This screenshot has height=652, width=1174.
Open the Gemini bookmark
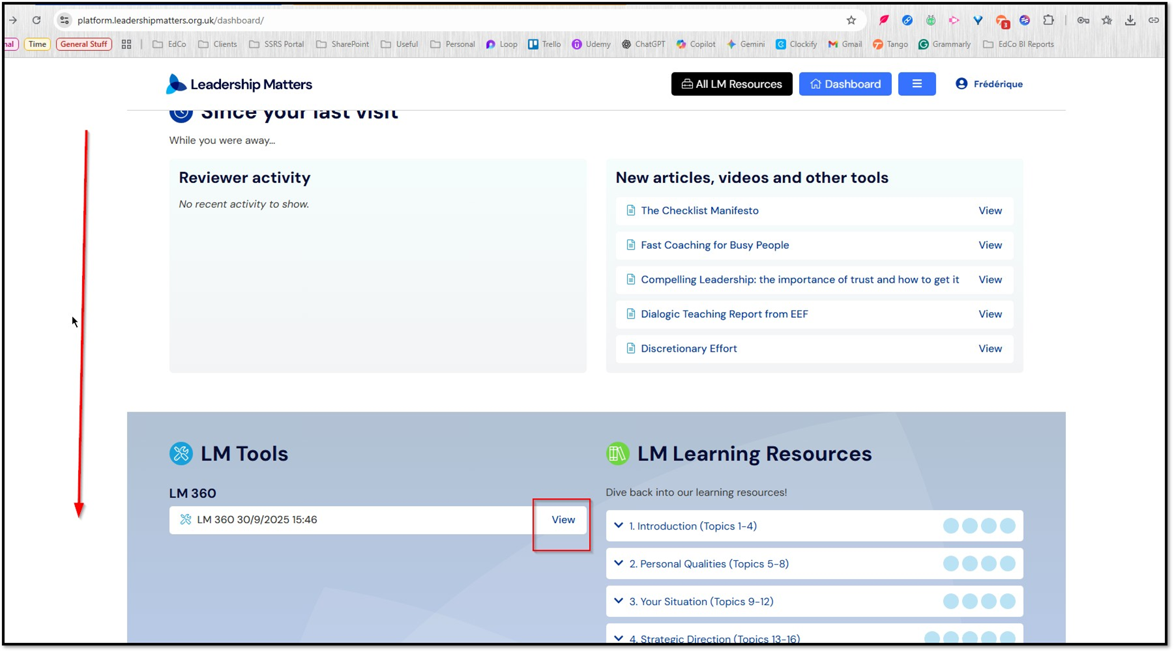[746, 44]
